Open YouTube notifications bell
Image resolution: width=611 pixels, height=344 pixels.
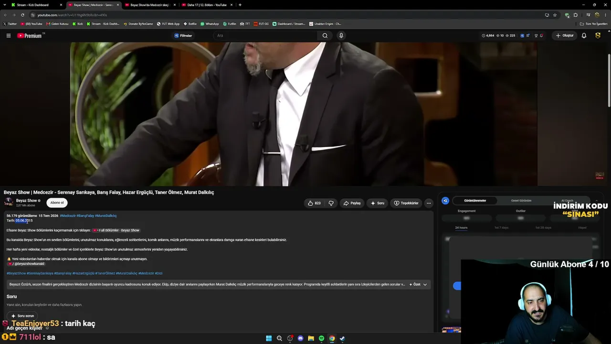pyautogui.click(x=584, y=35)
